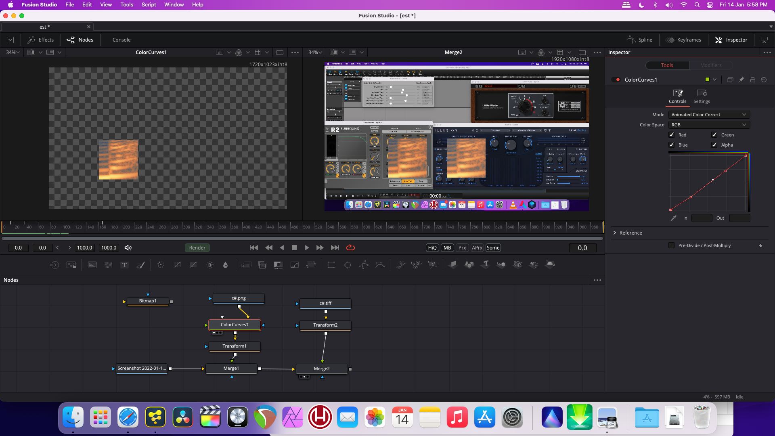
Task: Open ColorCurves1 tile color dropdown arrow
Action: coord(715,80)
